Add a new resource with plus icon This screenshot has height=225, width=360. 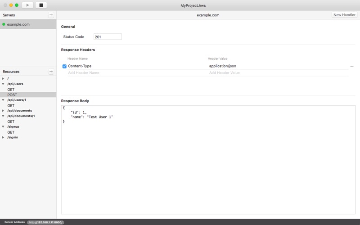click(51, 72)
